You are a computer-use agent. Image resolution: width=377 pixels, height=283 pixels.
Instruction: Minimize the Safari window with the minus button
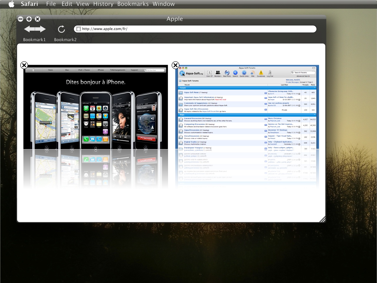tap(20, 19)
